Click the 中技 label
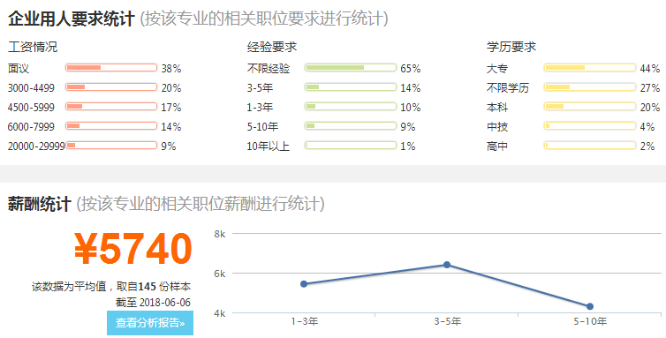666x338 pixels. coord(497,126)
